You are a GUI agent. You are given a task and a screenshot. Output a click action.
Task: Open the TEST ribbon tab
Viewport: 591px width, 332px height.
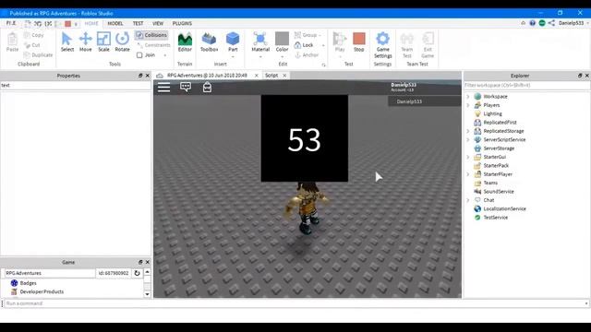pyautogui.click(x=138, y=23)
